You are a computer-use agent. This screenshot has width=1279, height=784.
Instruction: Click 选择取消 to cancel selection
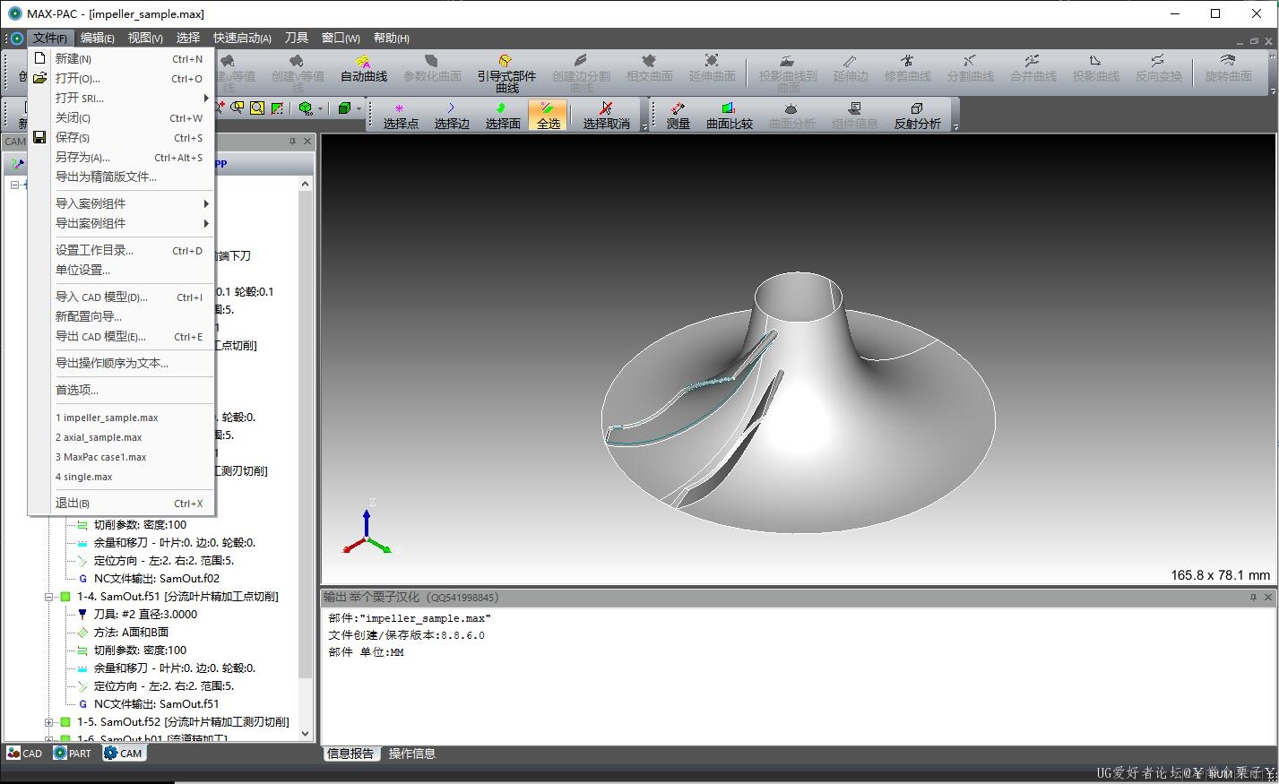tap(607, 116)
